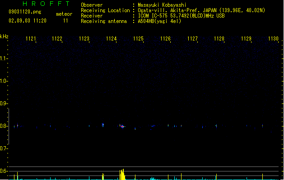The height and width of the screenshot is (180, 284).
Task: Click the 1124 time marker
Action: (x=111, y=39)
